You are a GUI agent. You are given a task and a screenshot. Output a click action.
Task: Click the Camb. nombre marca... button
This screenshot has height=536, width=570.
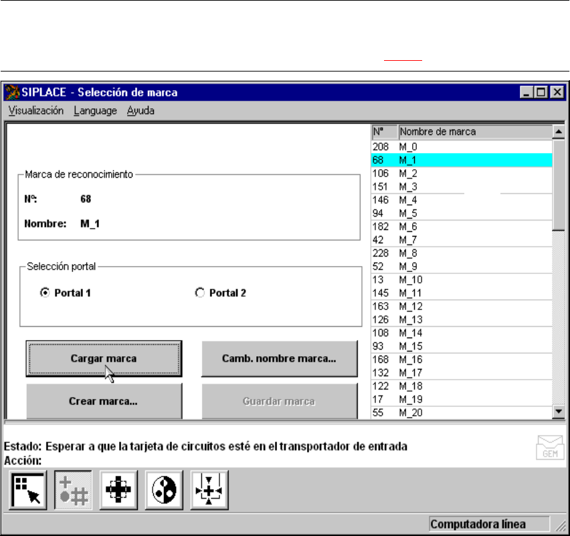pos(279,358)
